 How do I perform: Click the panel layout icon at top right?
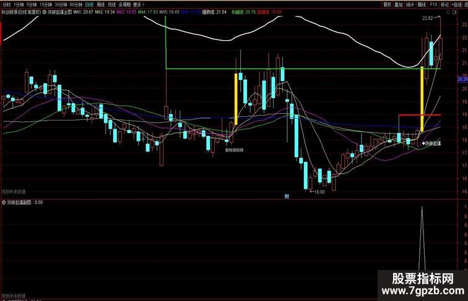(454, 12)
